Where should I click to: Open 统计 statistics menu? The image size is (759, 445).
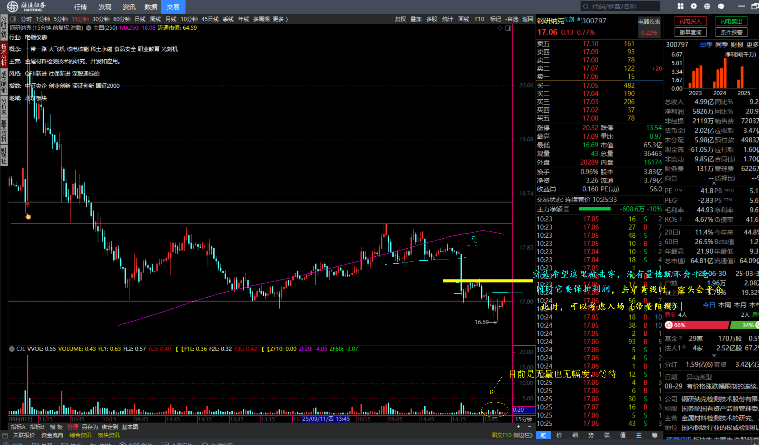click(448, 19)
